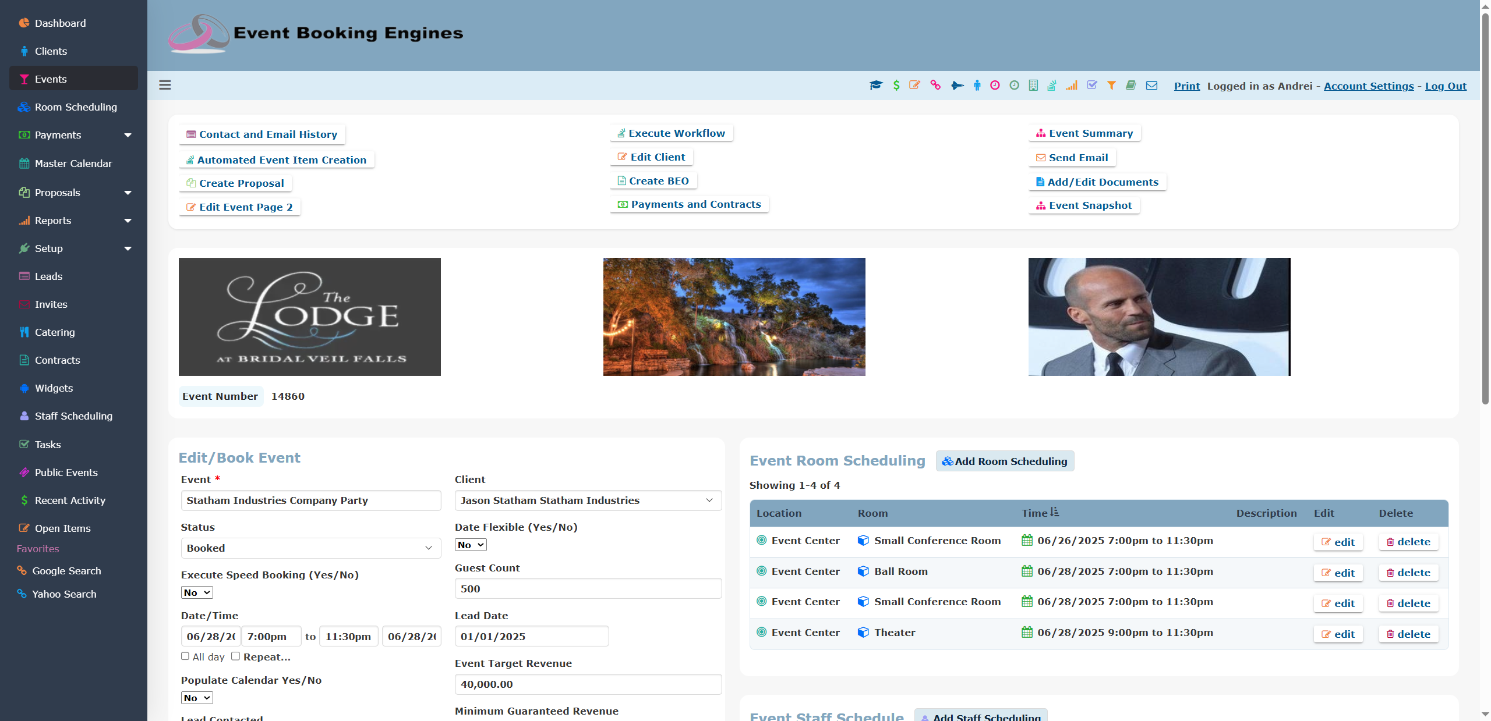Expand the Proposals sidebar submenu

point(128,193)
